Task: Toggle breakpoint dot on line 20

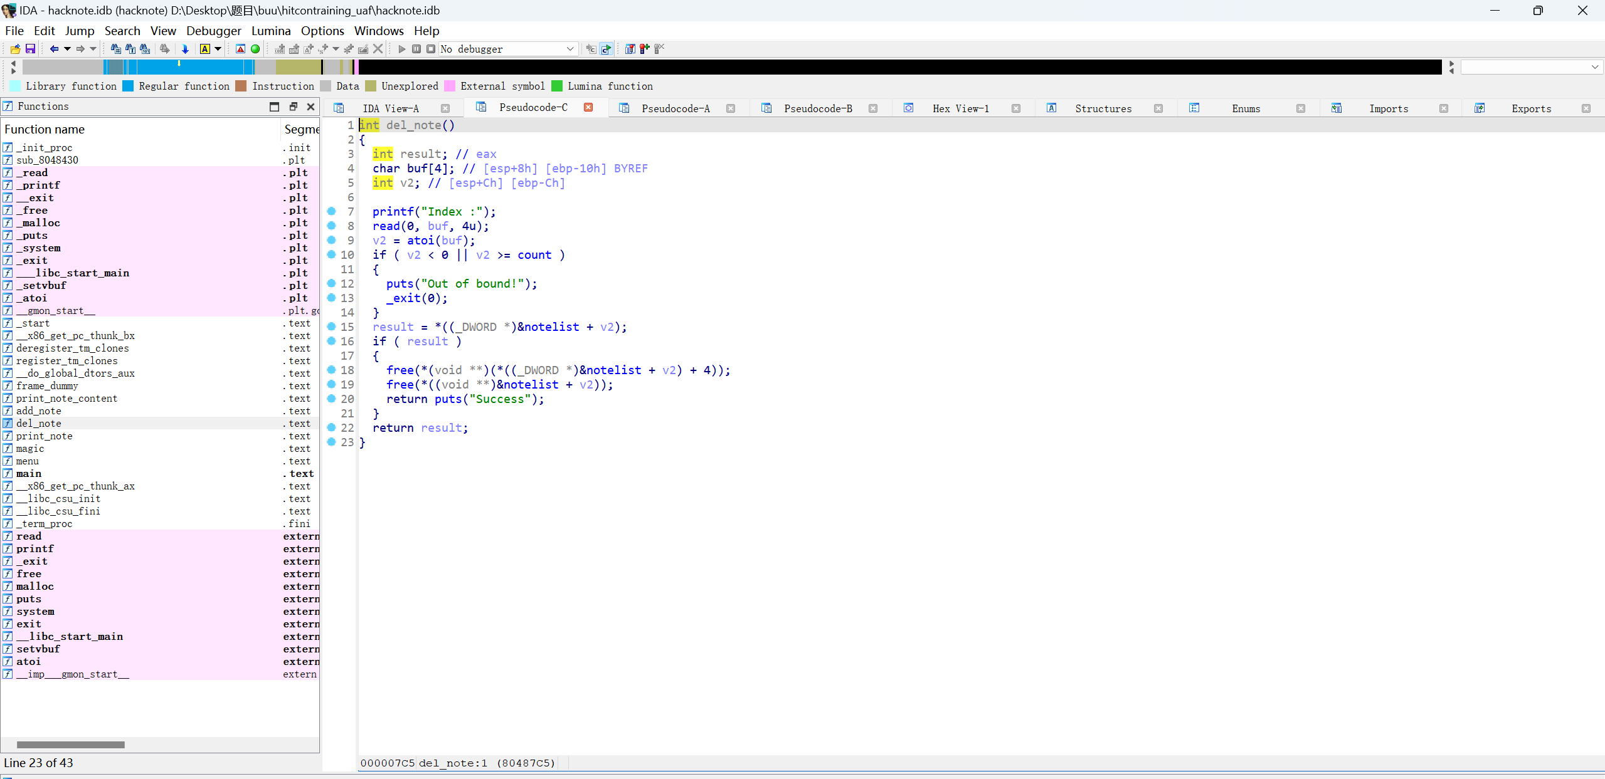Action: (x=332, y=399)
